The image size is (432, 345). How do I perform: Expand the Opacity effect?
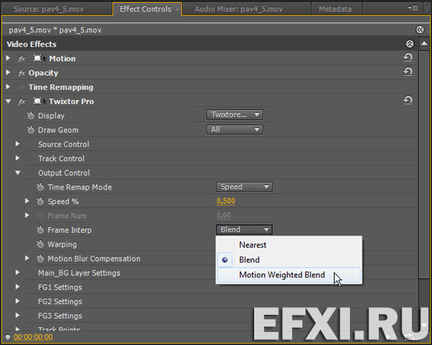(8, 73)
